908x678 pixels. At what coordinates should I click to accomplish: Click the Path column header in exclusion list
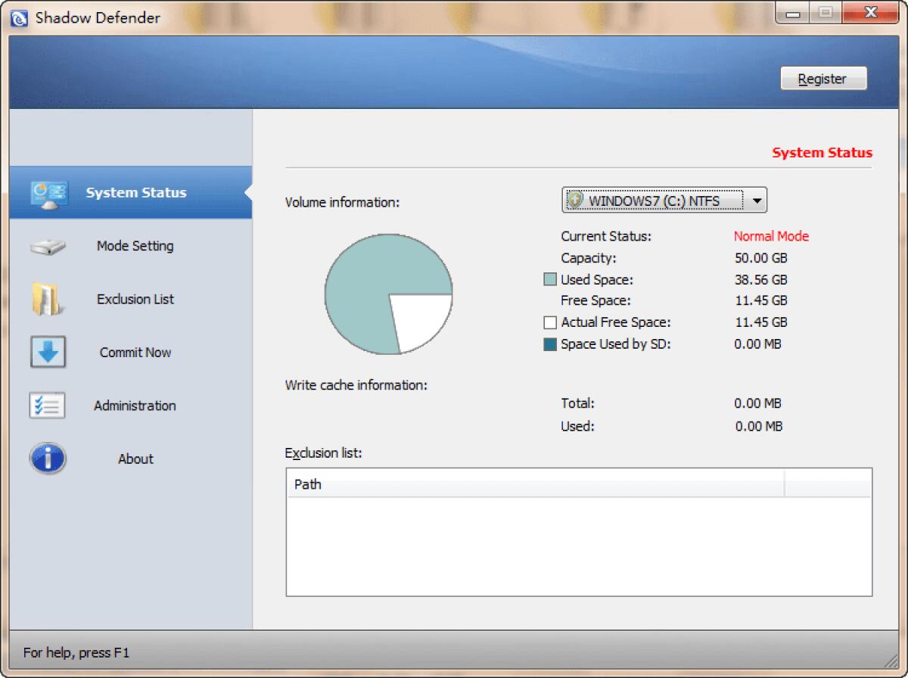307,484
